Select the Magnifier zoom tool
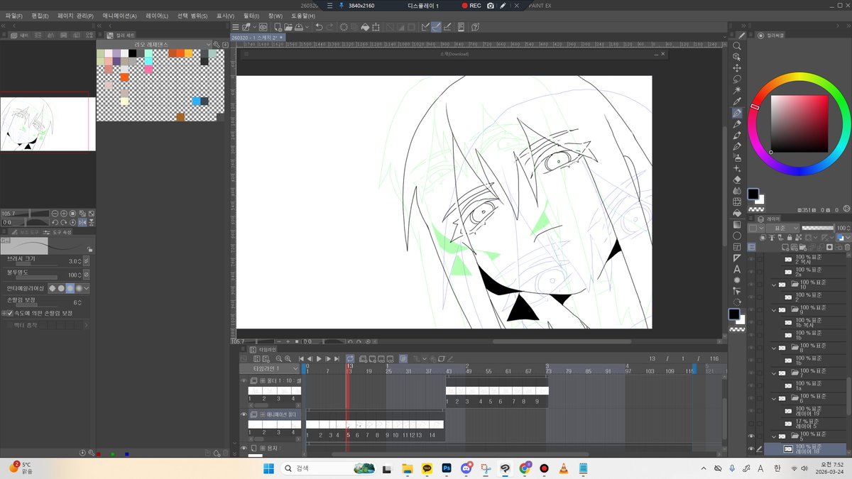 [x=737, y=45]
